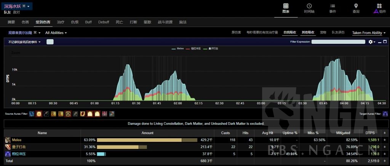Click the 量子打击 ability icon in table
The image size is (390, 166).
point(8,147)
